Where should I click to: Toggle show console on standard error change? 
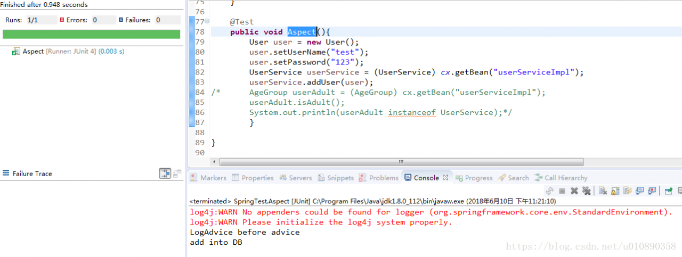652,190
